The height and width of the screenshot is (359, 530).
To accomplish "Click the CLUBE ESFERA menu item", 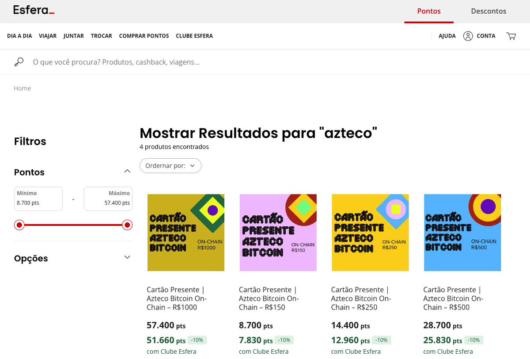I will click(194, 36).
